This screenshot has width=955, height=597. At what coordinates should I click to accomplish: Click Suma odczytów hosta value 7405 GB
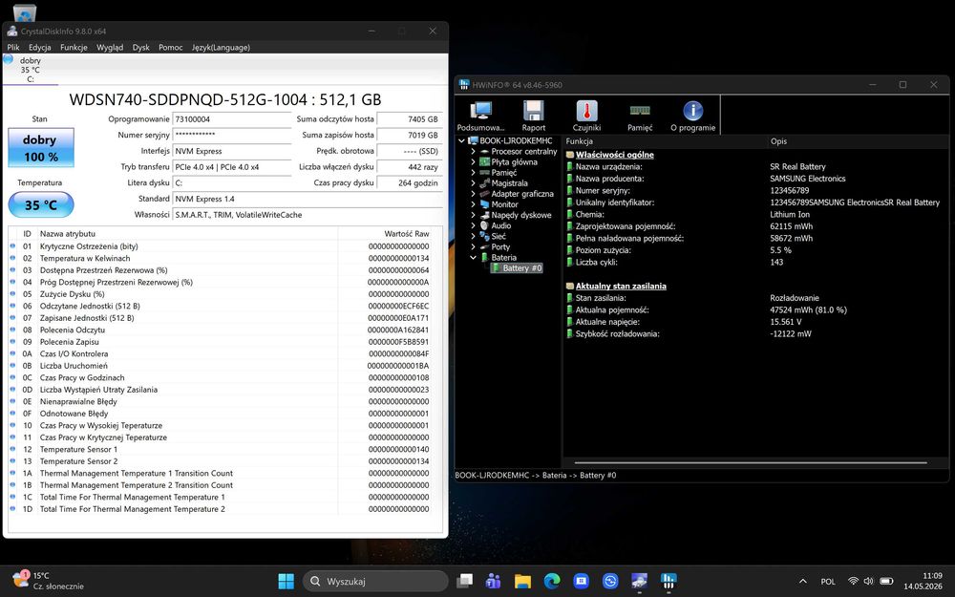click(410, 119)
